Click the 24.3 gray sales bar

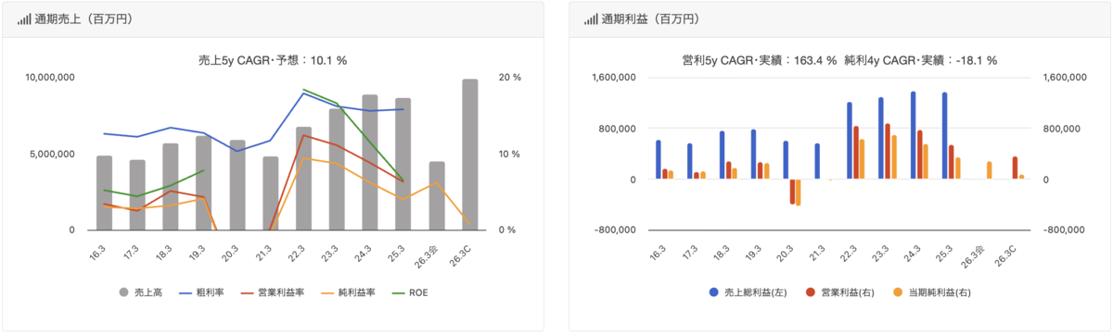370,162
